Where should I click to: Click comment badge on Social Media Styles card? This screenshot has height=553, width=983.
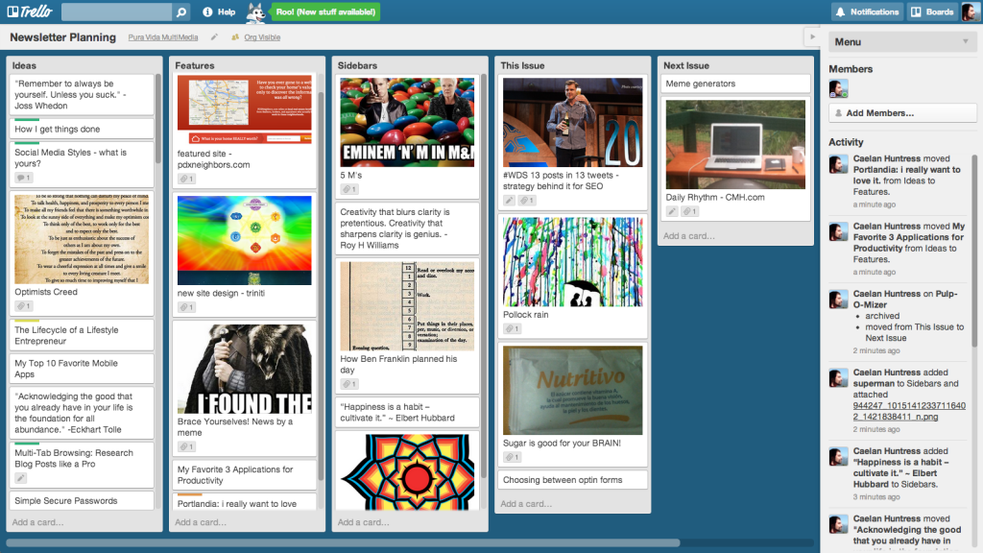click(x=23, y=178)
